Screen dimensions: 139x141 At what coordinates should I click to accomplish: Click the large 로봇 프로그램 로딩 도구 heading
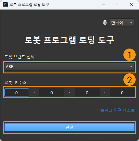click(x=69, y=40)
